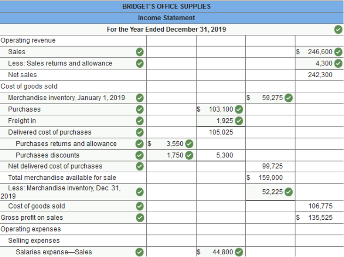
Task: Click the Selling expenses subheading
Action: 34,241
